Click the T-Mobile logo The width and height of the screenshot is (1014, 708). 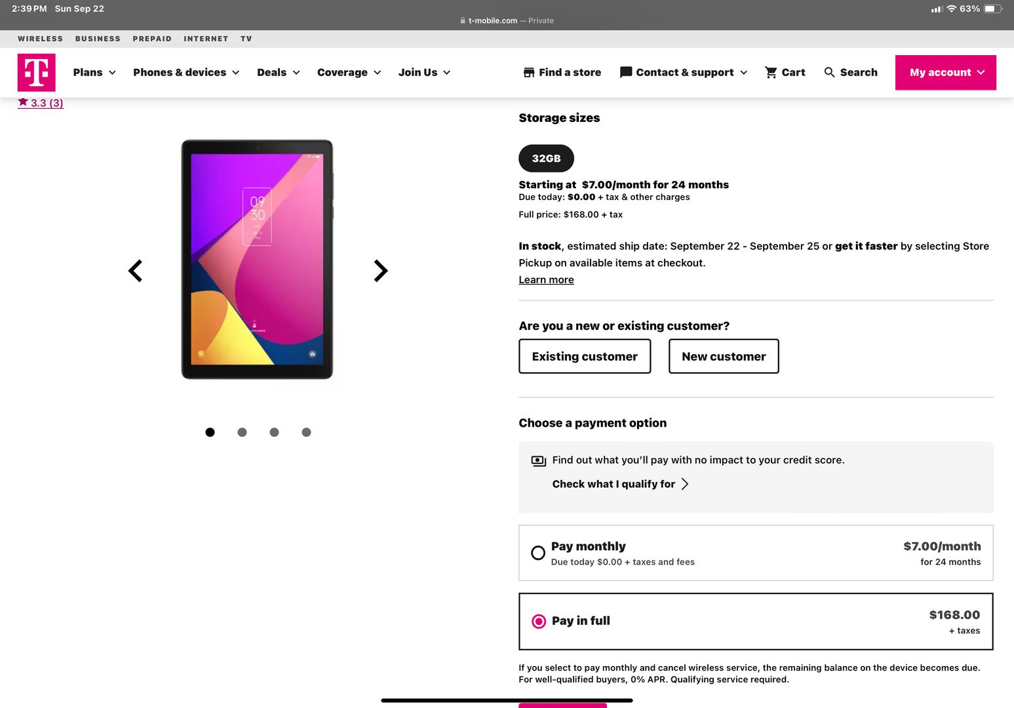[36, 72]
